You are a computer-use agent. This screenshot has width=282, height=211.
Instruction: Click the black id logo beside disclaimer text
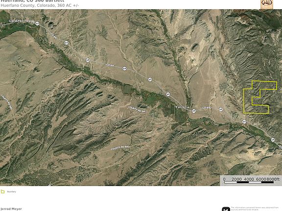point(226,209)
